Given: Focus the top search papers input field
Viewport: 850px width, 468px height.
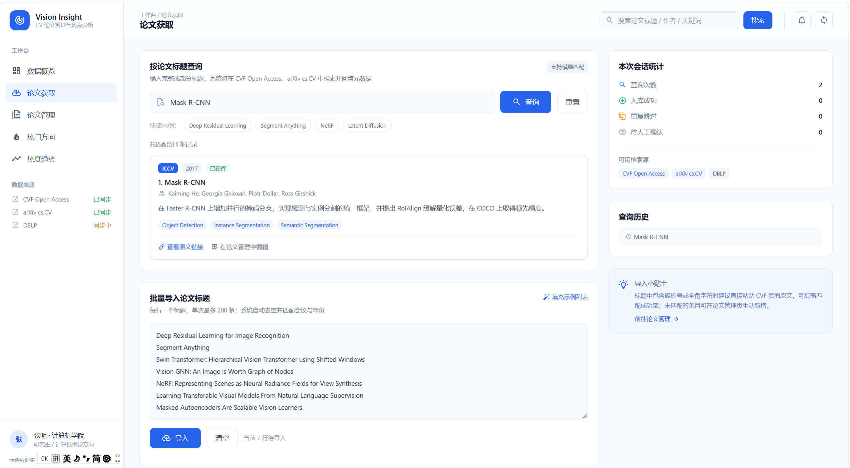Looking at the screenshot, I should [x=669, y=20].
